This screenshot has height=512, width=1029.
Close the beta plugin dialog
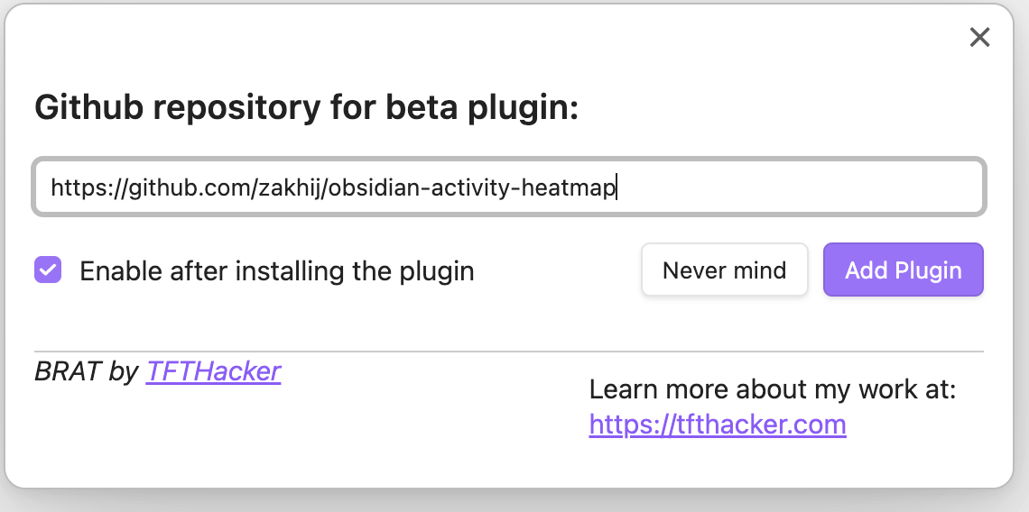coord(979,37)
